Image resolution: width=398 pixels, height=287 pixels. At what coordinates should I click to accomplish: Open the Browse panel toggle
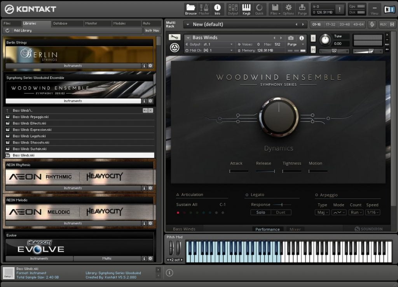click(x=190, y=9)
